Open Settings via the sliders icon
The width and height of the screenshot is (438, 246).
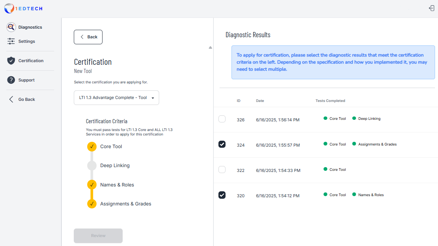(11, 41)
